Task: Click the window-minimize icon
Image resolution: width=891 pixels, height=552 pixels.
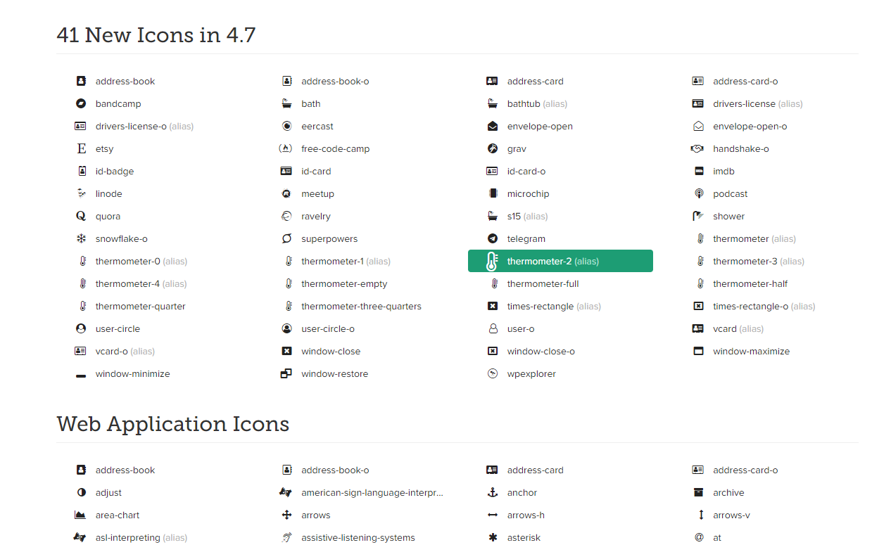Action: [x=81, y=377]
